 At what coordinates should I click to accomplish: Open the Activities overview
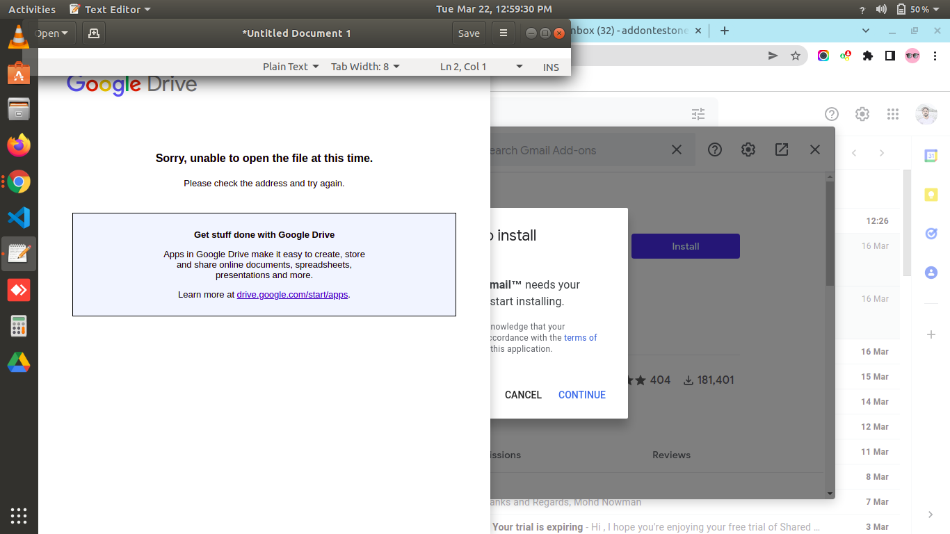click(32, 9)
